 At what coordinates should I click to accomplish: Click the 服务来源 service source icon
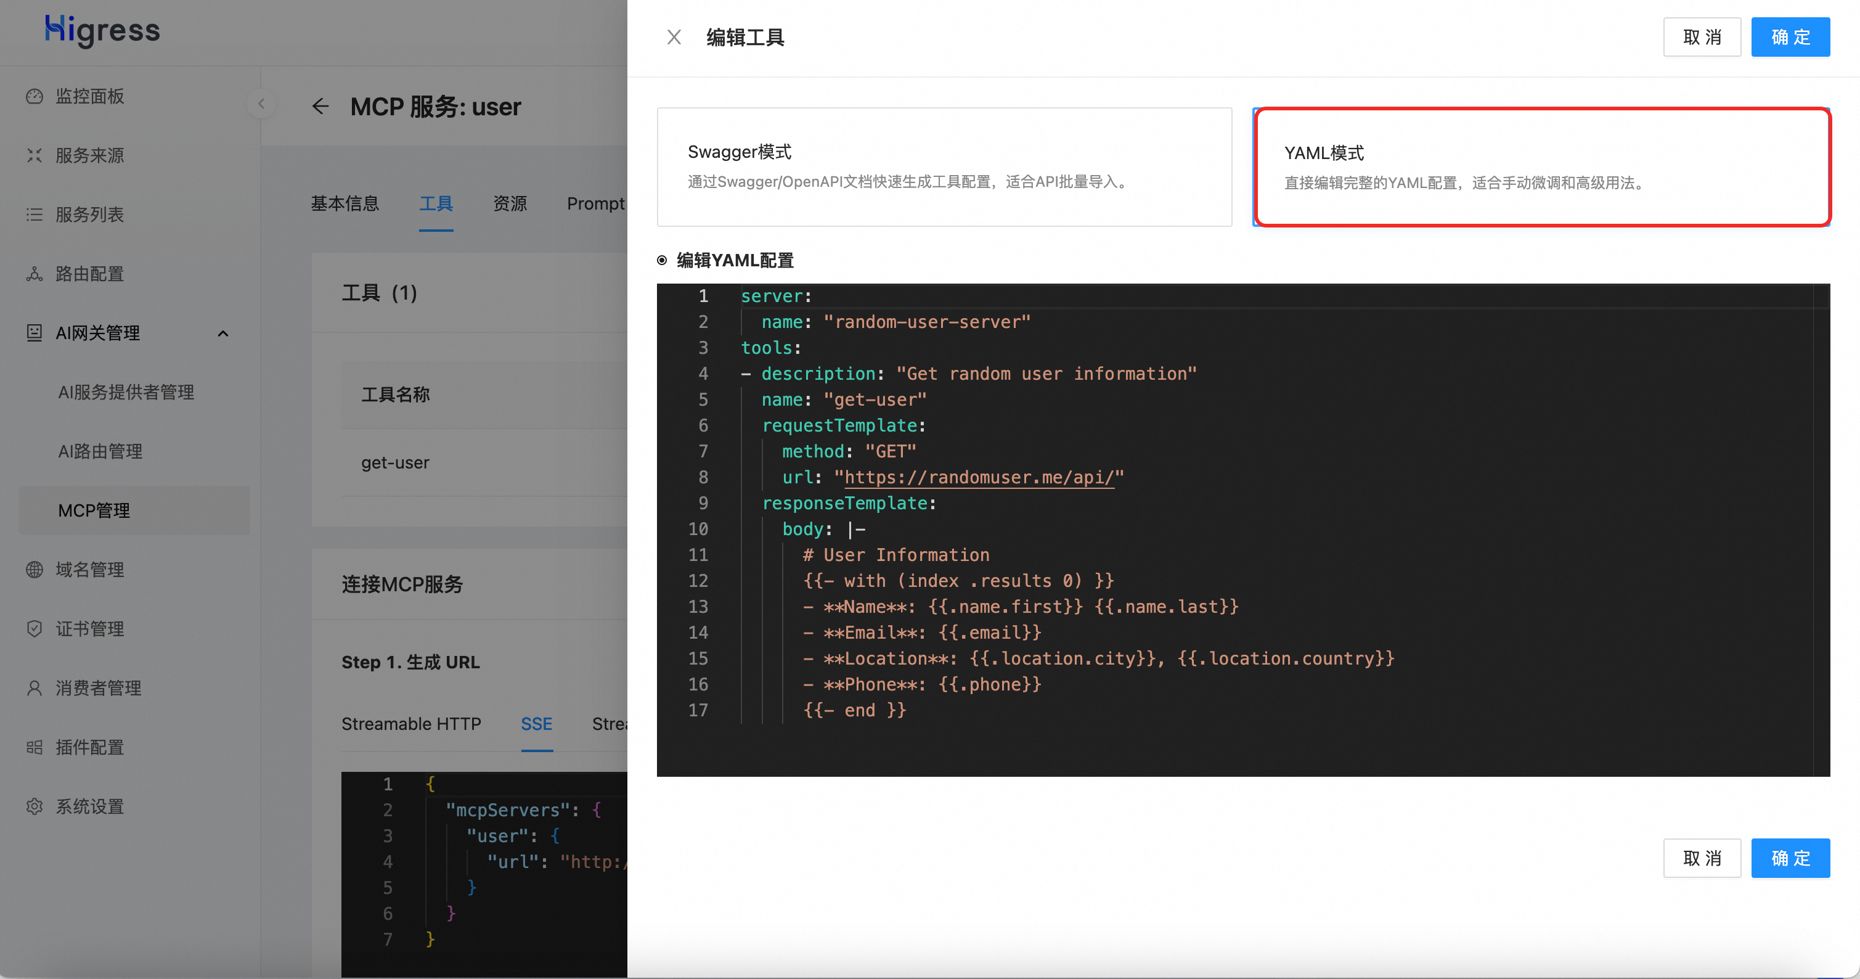[34, 155]
